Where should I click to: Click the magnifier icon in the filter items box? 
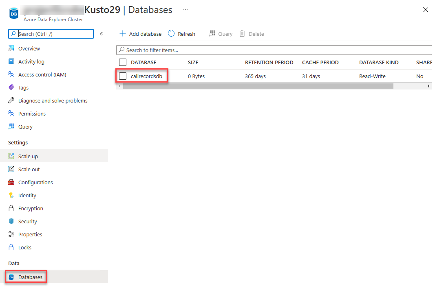[121, 50]
